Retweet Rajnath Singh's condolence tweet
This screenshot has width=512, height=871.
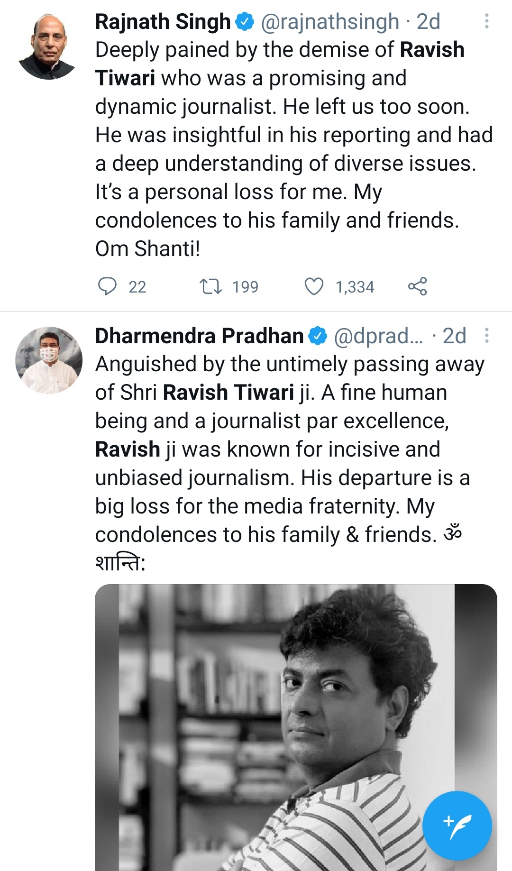[x=210, y=286]
